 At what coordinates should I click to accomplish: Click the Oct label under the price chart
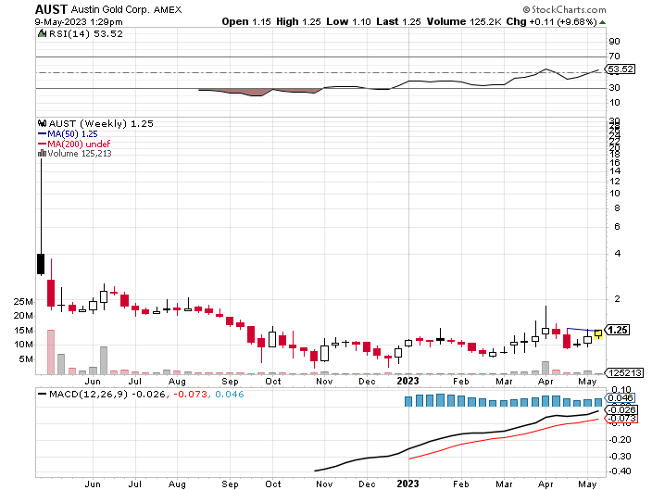click(x=273, y=382)
